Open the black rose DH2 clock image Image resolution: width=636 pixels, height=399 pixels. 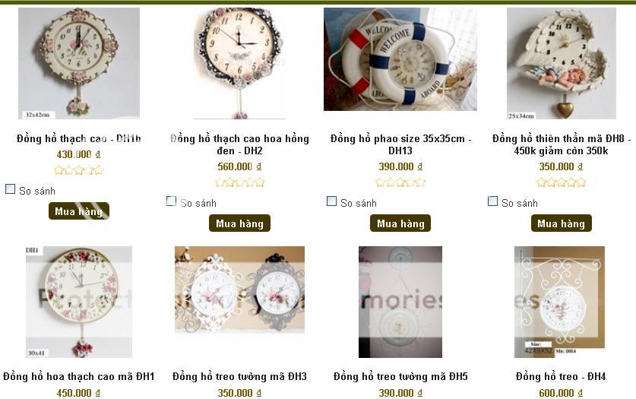pyautogui.click(x=239, y=64)
